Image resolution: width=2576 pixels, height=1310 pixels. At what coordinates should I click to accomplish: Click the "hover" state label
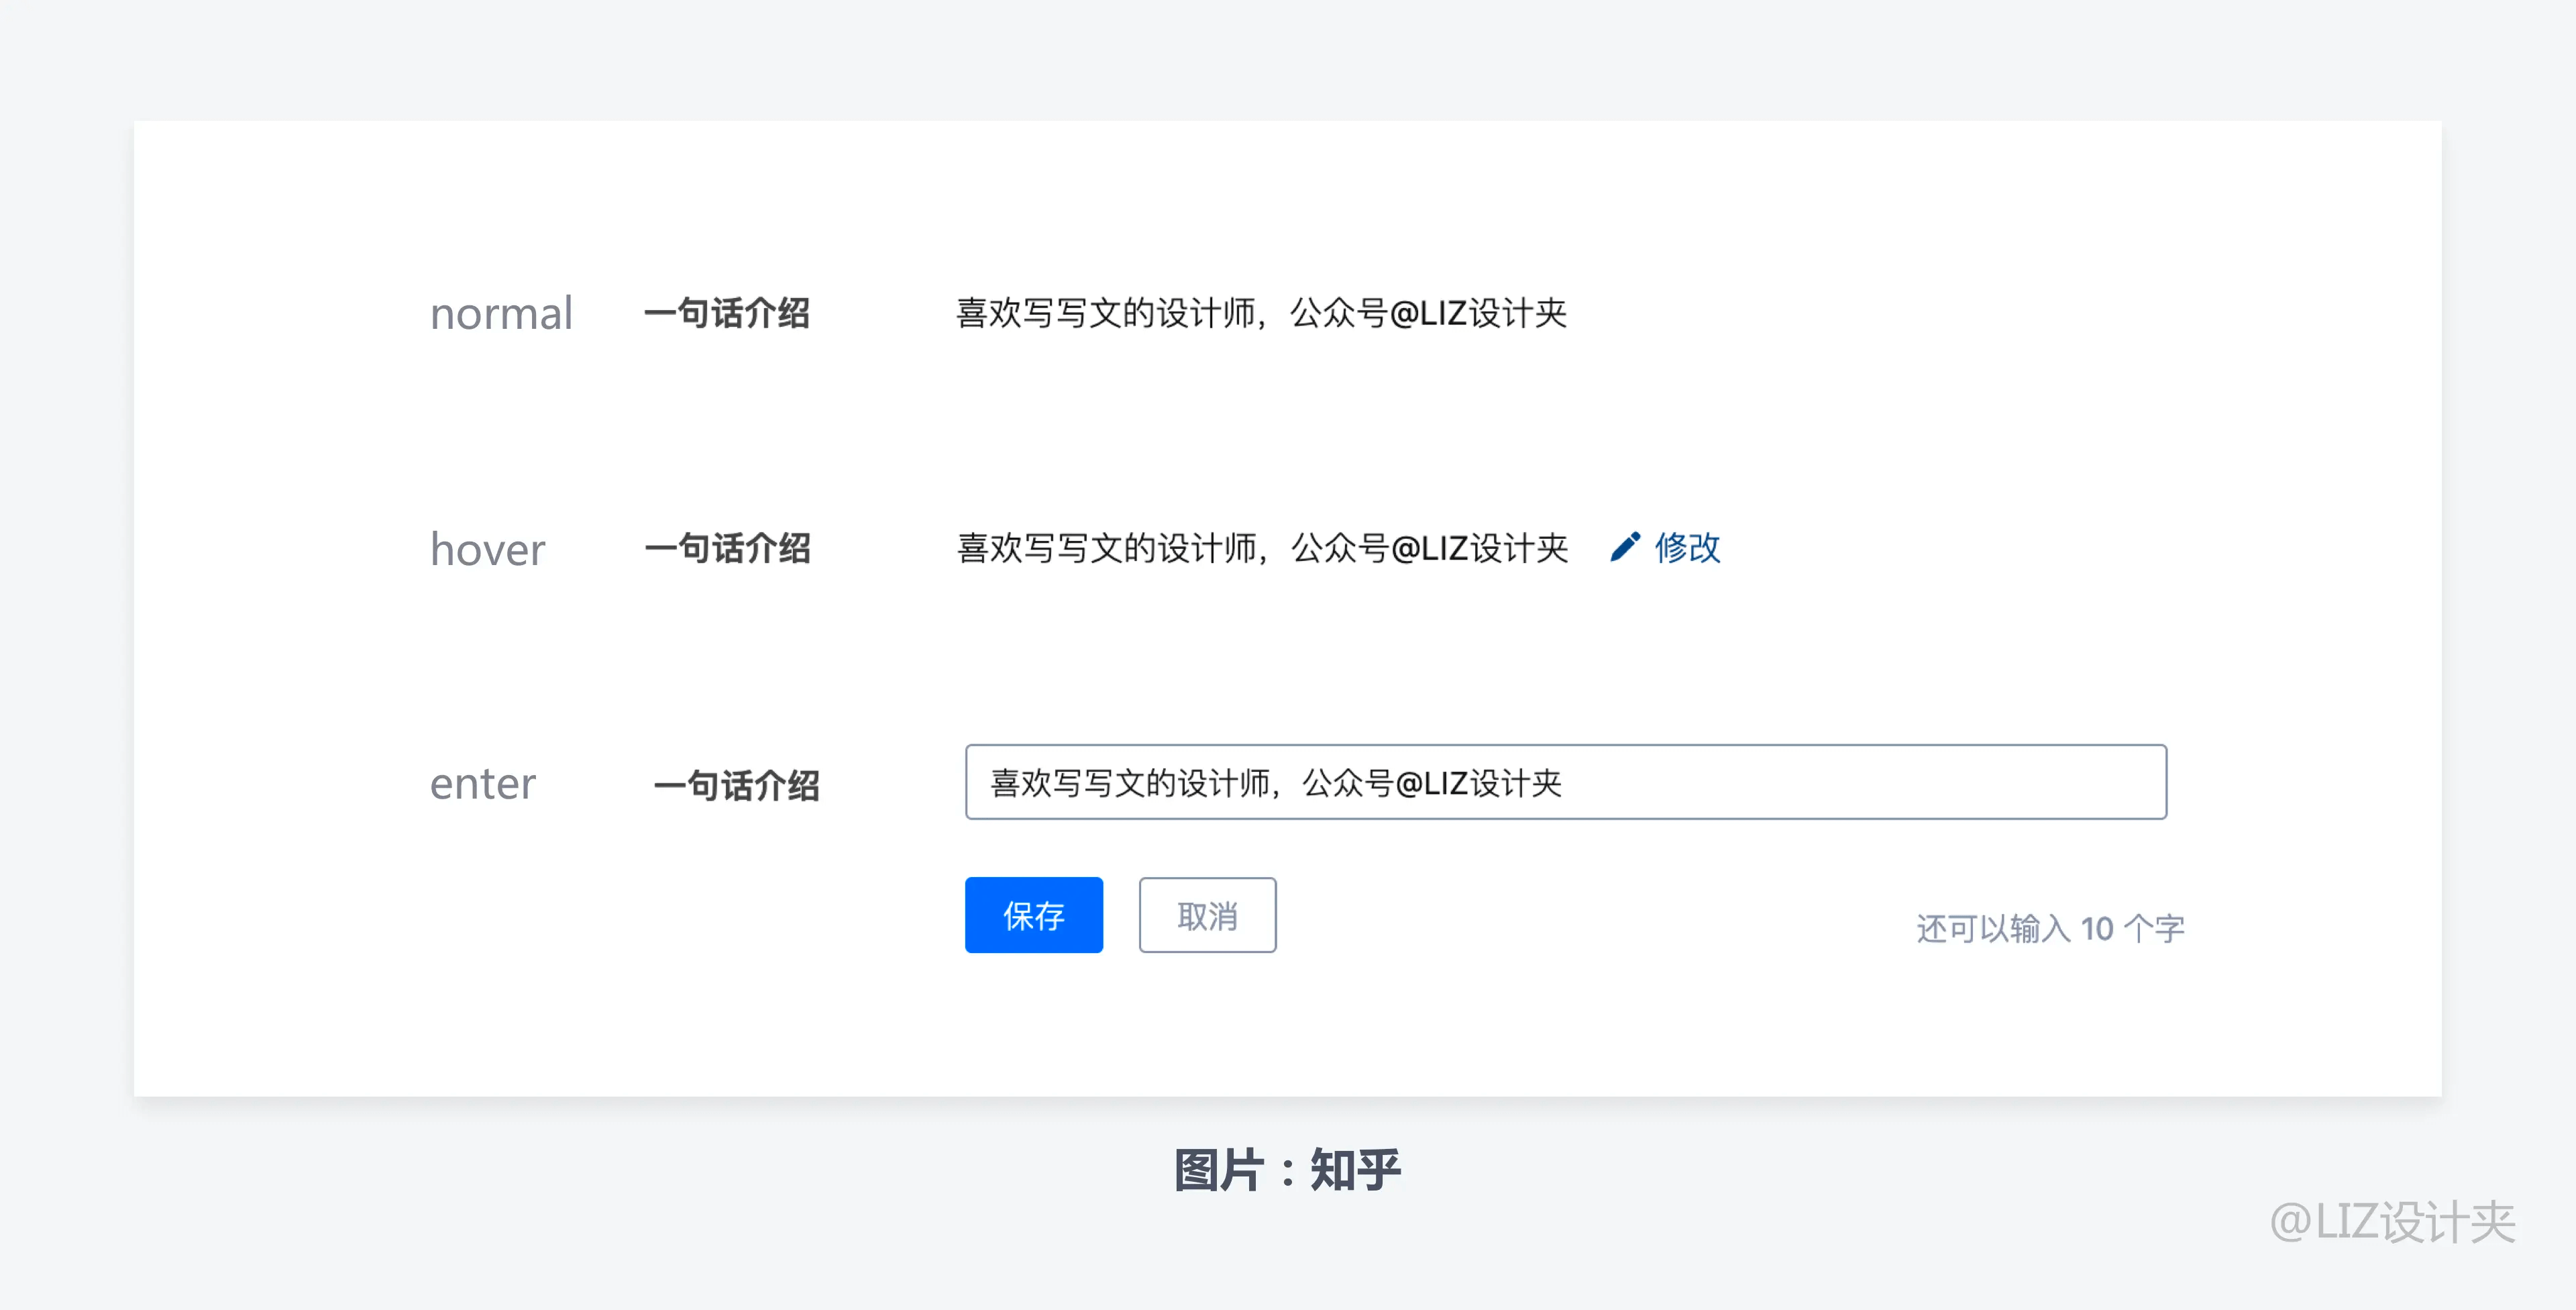click(488, 550)
